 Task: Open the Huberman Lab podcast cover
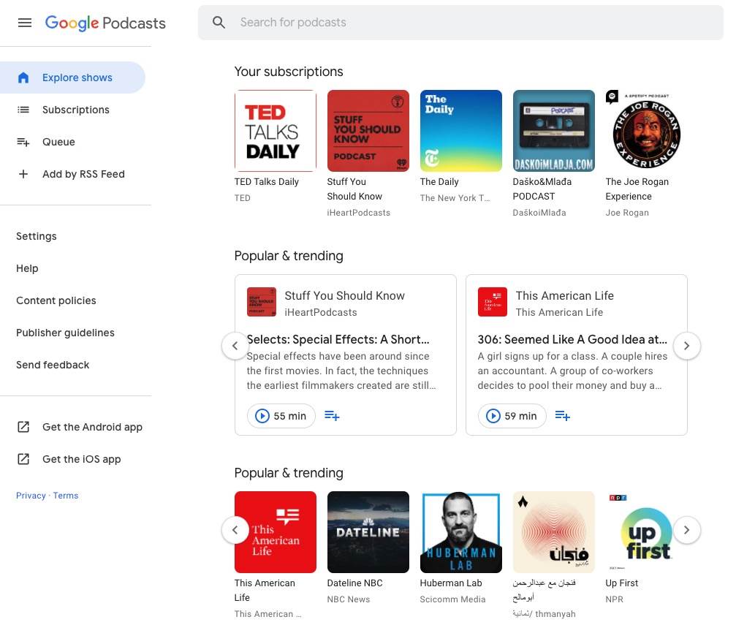click(460, 532)
